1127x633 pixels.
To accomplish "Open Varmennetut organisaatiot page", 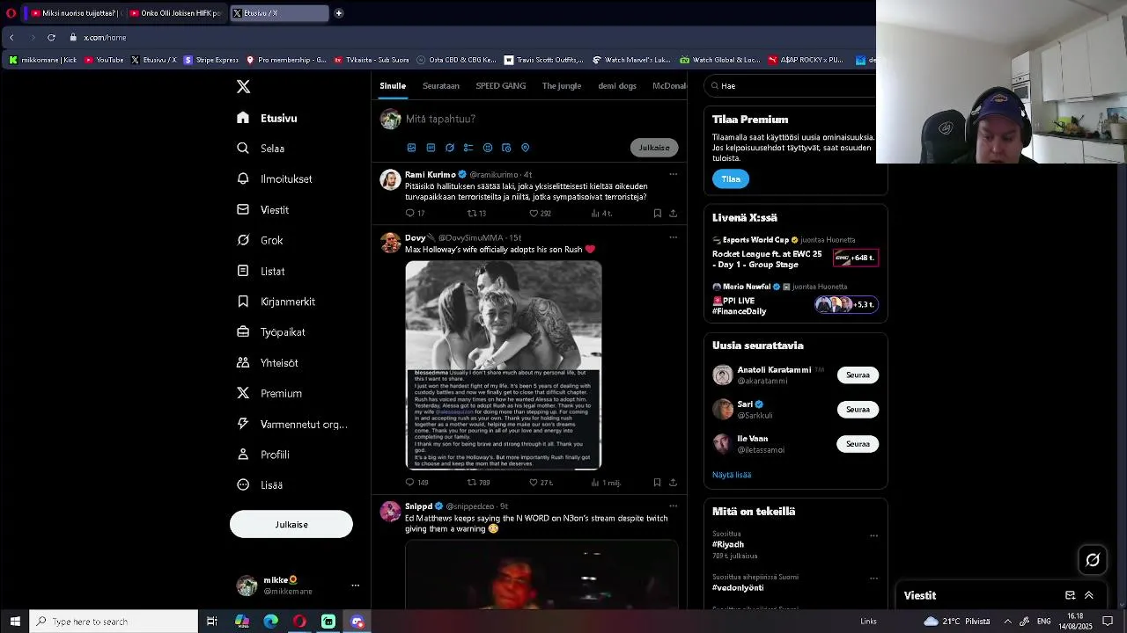I will tap(293, 424).
